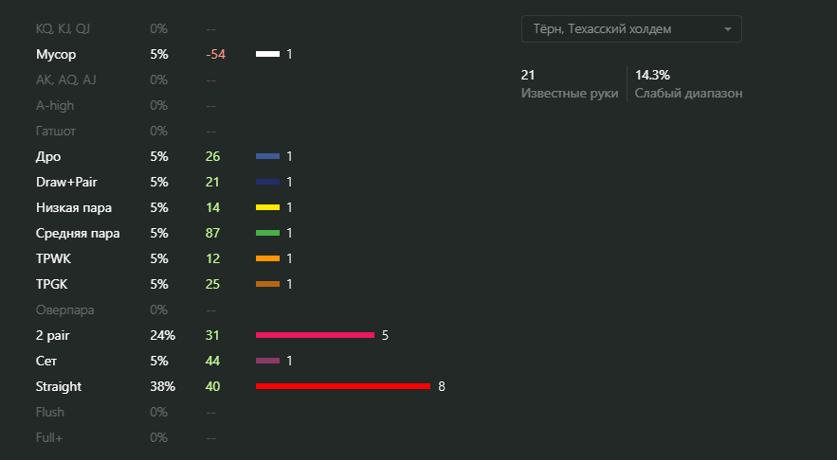
Task: Click the TPGK category label
Action: [x=51, y=284]
